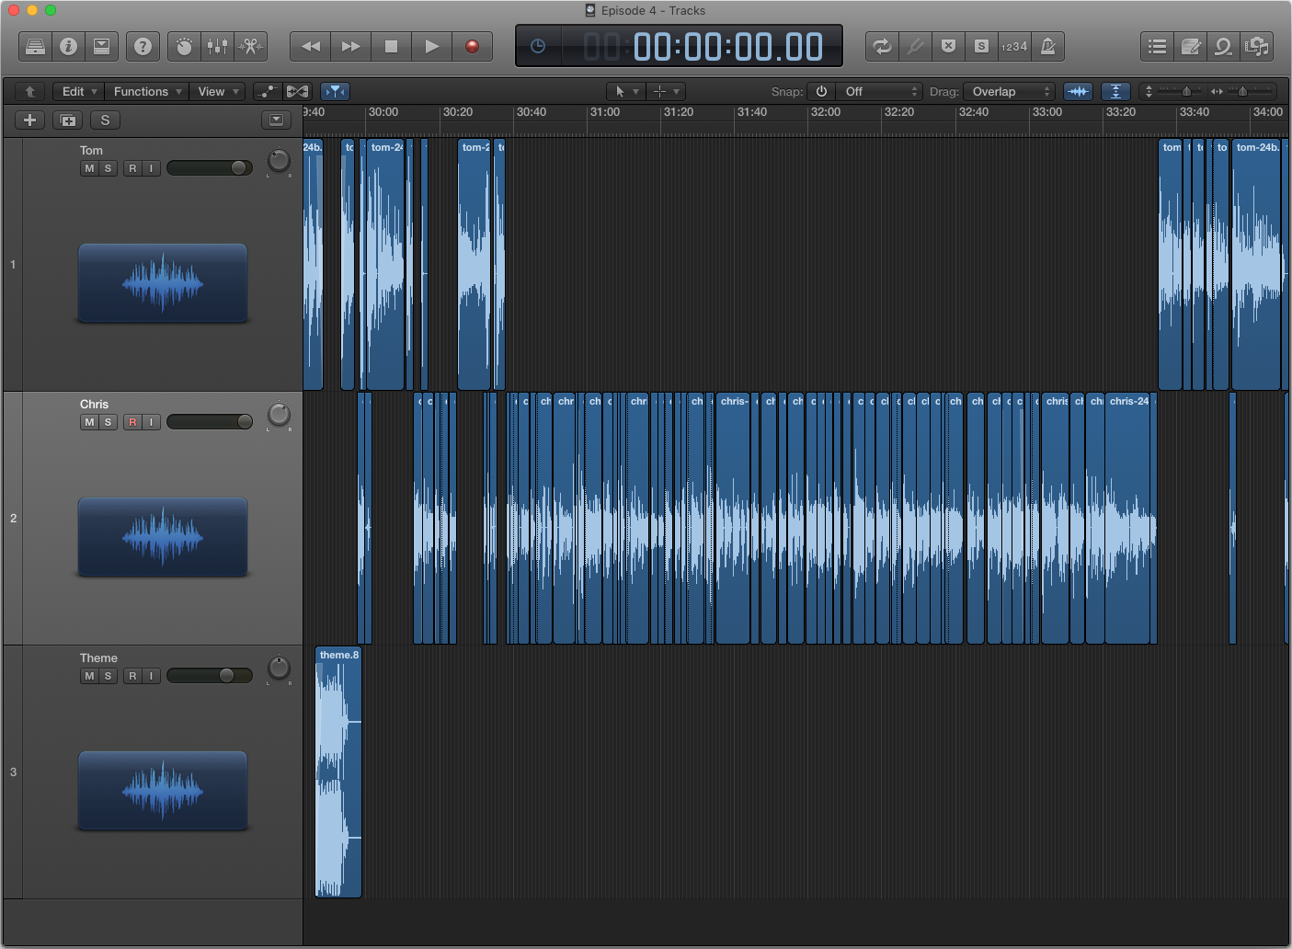The image size is (1292, 949).
Task: Open the Command-click Tool menu
Action: tap(665, 91)
